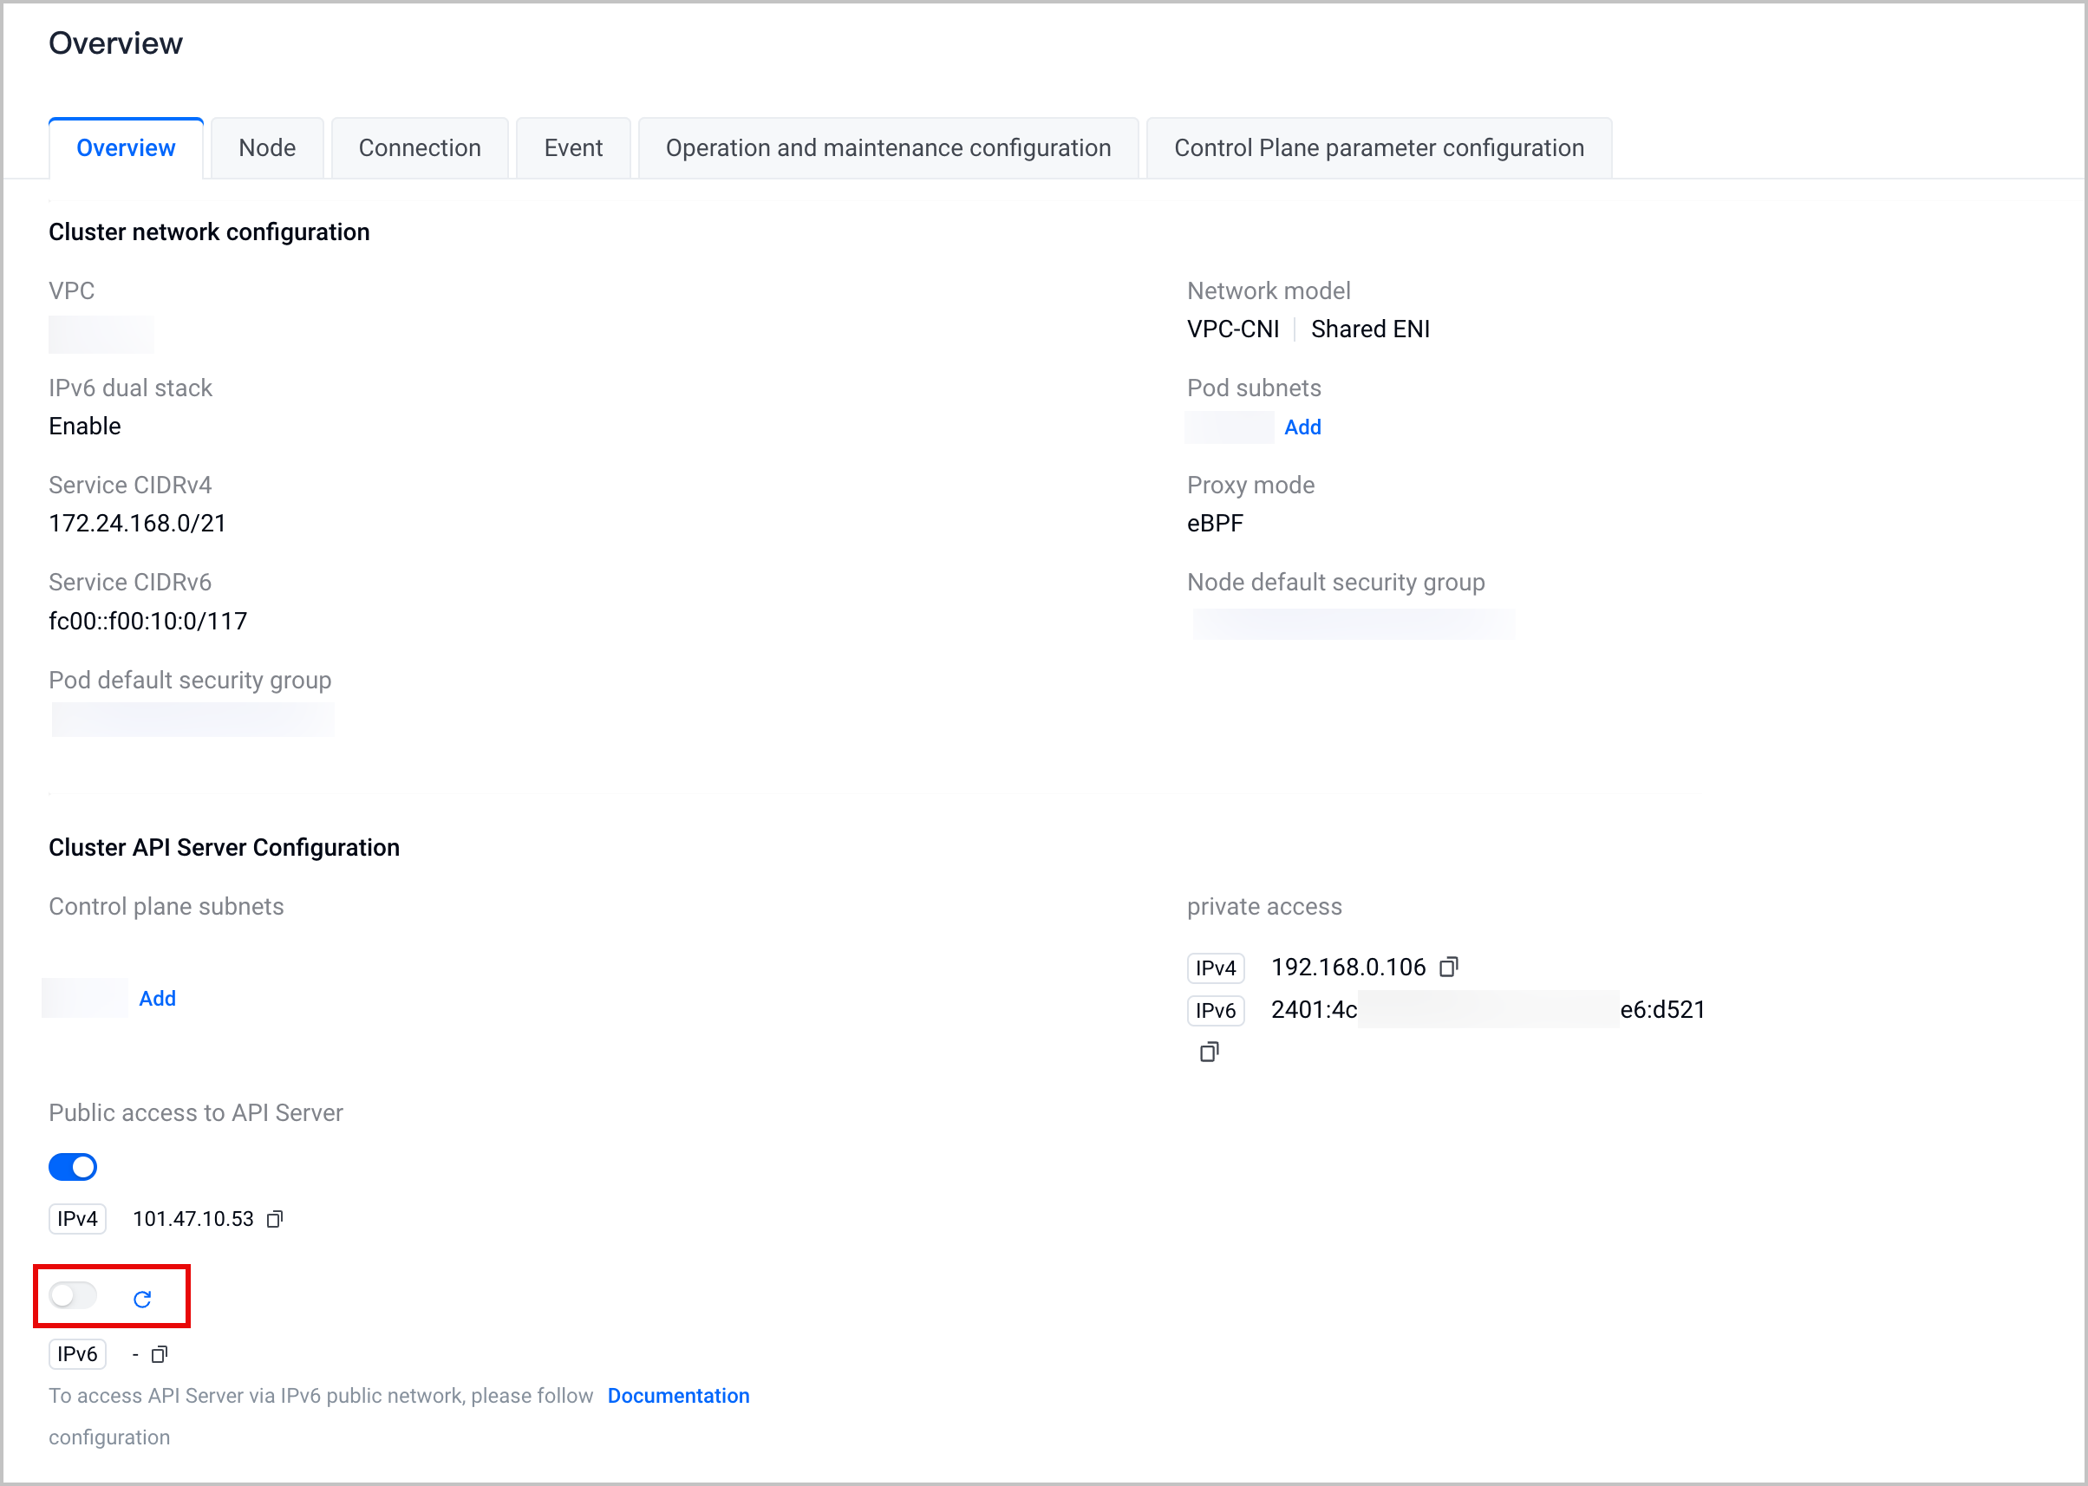Open Operation and maintenance configuration tab
This screenshot has height=1486, width=2088.
coord(889,148)
